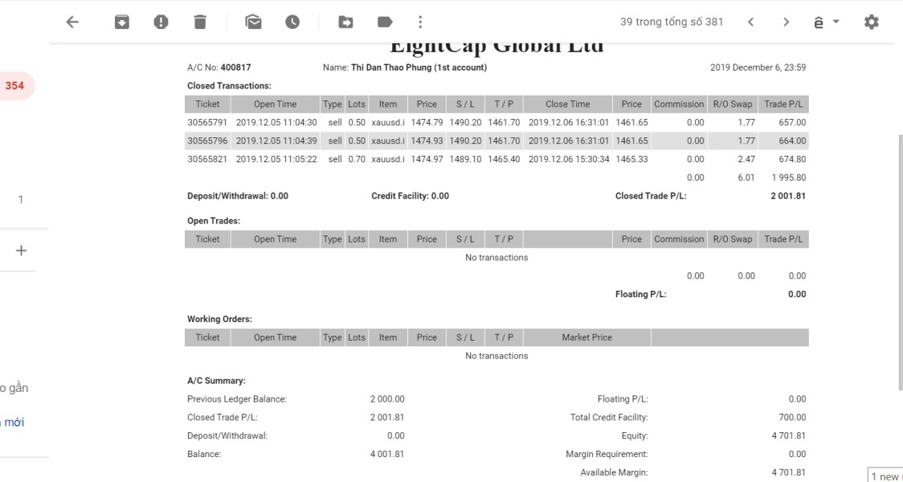Click the Previous Ledger Balance value 2 000.00
Viewport: 903px width, 482px height.
tap(387, 399)
